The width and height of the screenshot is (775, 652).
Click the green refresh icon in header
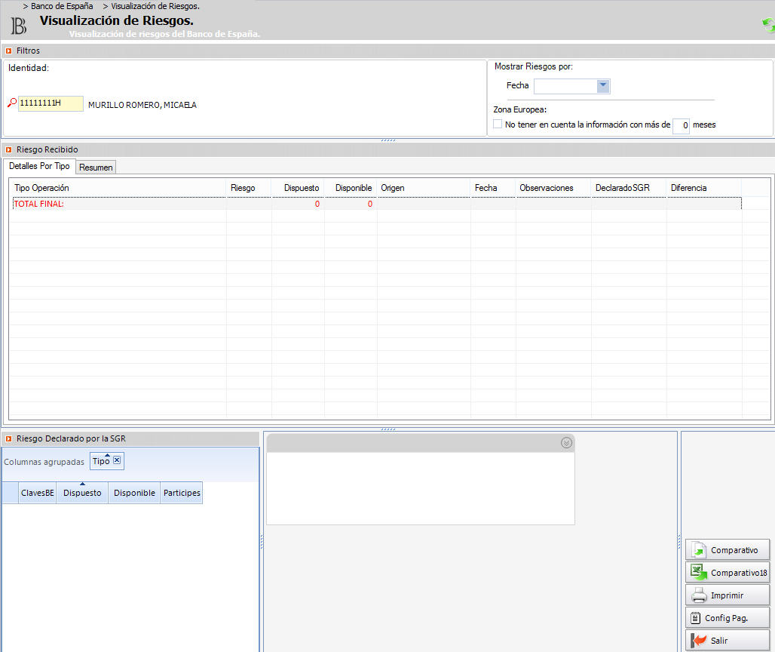[x=768, y=25]
